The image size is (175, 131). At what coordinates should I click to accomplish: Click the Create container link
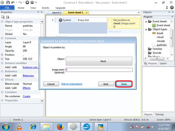pos(27,96)
